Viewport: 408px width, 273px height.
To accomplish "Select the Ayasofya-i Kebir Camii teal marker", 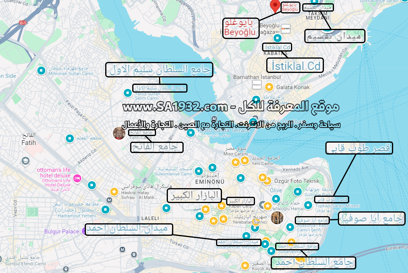I will [x=290, y=227].
